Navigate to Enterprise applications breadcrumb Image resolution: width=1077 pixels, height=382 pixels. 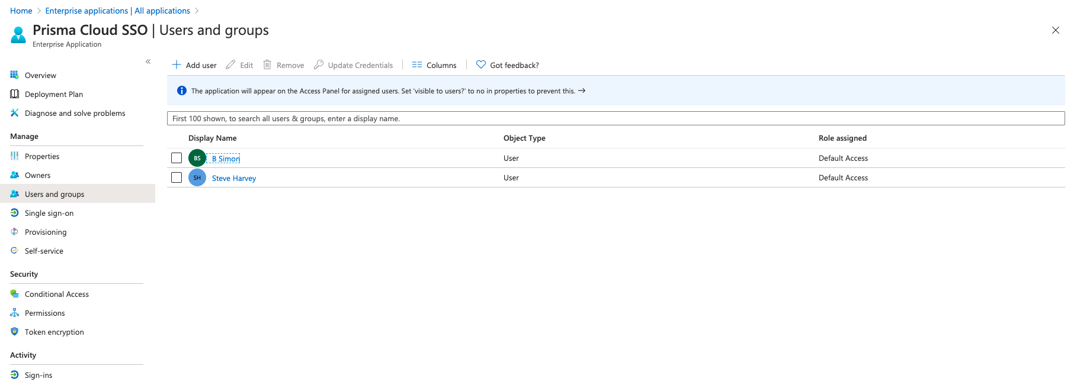click(x=118, y=11)
